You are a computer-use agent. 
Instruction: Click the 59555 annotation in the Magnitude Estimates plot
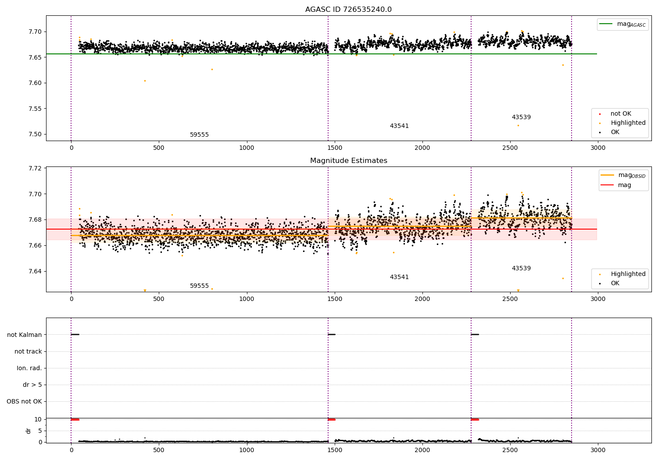tap(199, 286)
